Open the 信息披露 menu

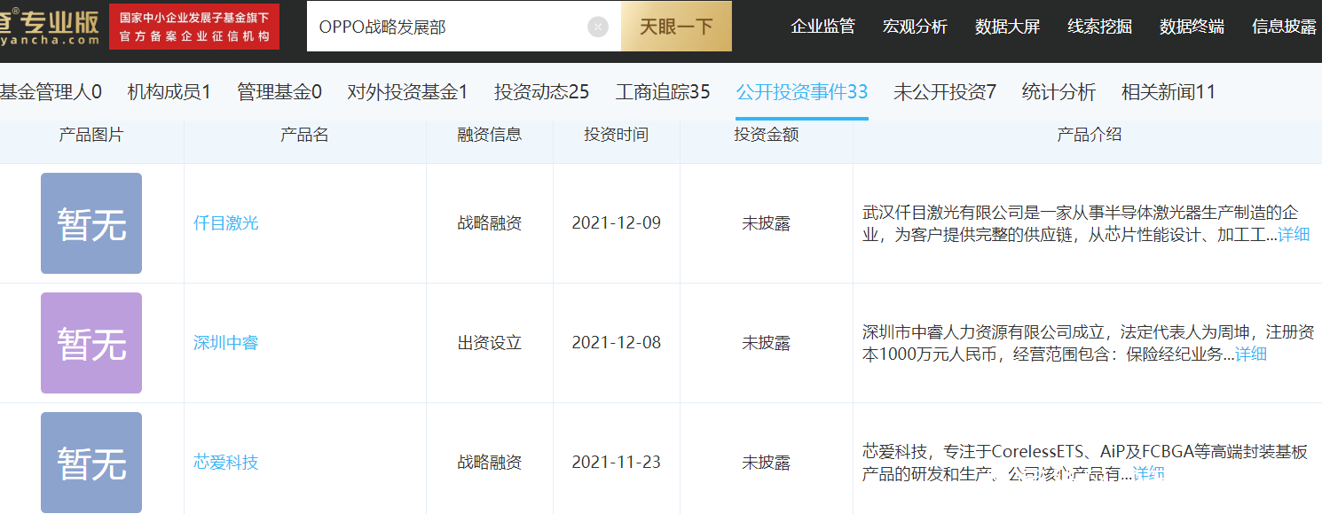pyautogui.click(x=1284, y=27)
